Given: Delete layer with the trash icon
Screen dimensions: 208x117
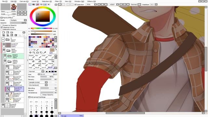Looking at the screenshot, I should click(x=16, y=35).
